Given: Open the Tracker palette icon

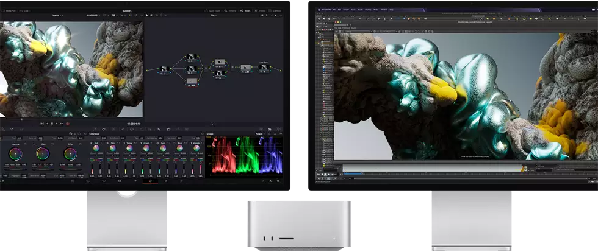Looking at the screenshot, I should tap(141, 129).
